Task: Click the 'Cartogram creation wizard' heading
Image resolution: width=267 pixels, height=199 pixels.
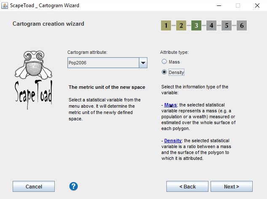Action: point(48,24)
